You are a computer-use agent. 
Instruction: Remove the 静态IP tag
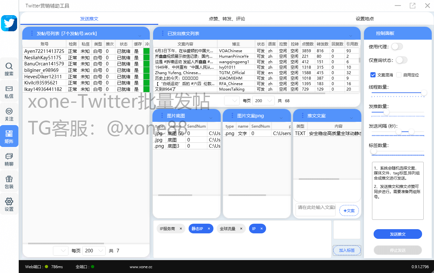pyautogui.click(x=209, y=229)
